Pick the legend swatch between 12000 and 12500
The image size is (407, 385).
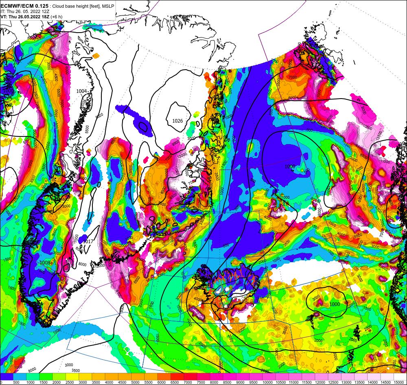click(x=322, y=377)
